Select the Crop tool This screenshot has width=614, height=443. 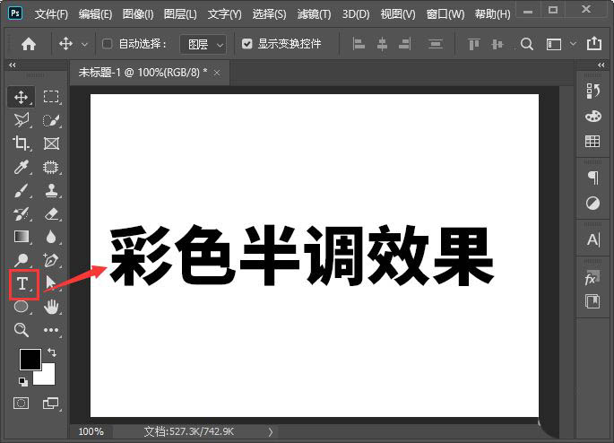(21, 143)
